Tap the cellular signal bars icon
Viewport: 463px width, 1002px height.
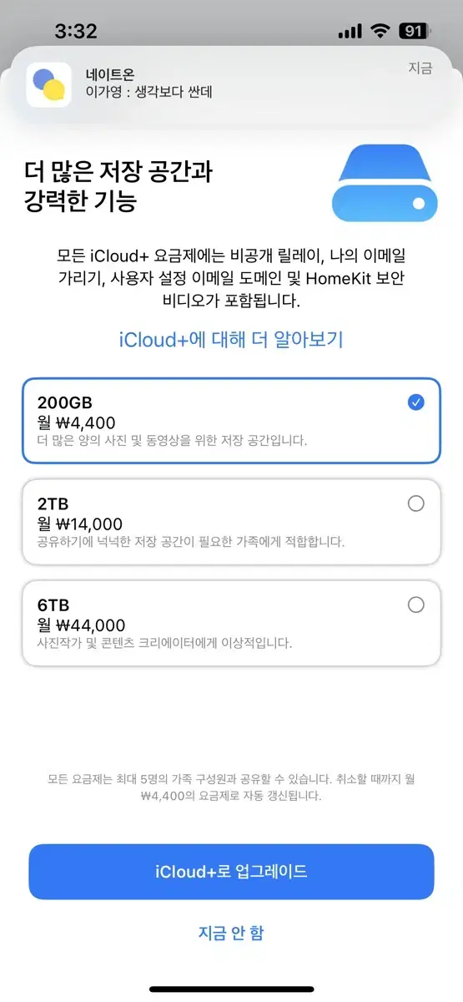pyautogui.click(x=350, y=31)
